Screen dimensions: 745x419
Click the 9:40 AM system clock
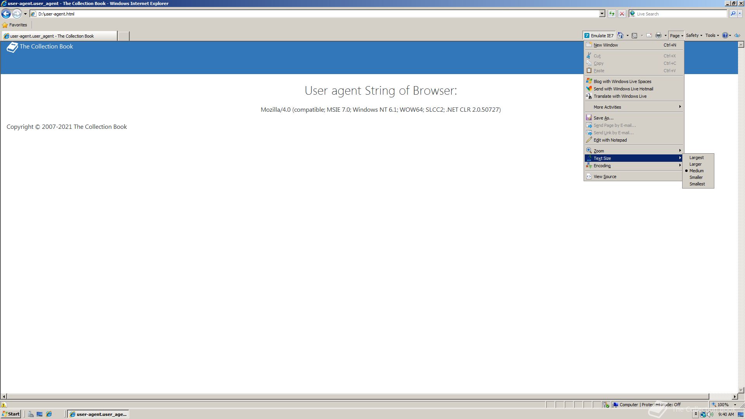(726, 414)
